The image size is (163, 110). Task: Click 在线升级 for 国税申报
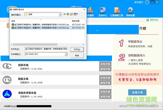(x=105, y=64)
